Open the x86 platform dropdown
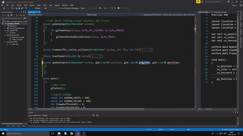243x136 pixels. (x=50, y=8)
